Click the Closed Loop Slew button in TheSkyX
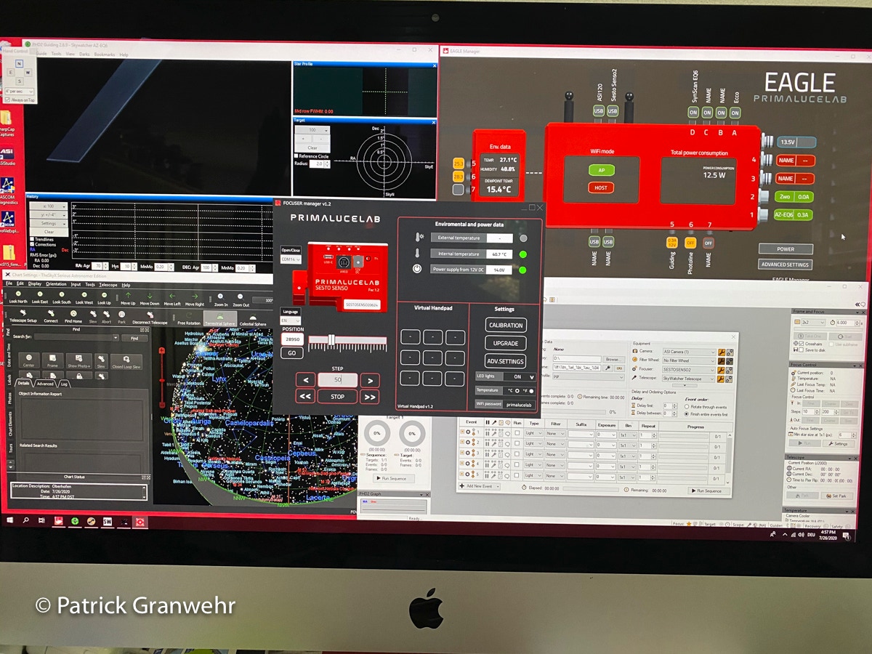This screenshot has width=872, height=654. pyautogui.click(x=126, y=361)
